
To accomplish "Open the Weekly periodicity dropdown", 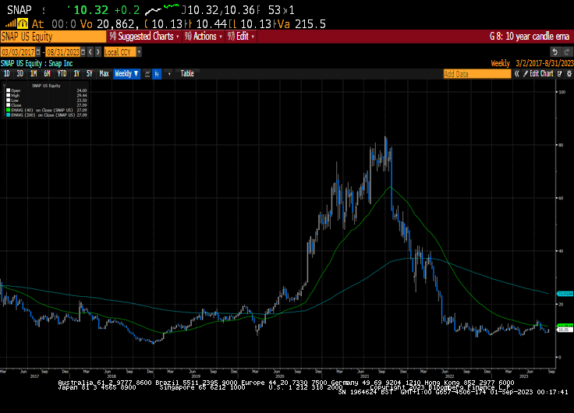I will pyautogui.click(x=126, y=74).
